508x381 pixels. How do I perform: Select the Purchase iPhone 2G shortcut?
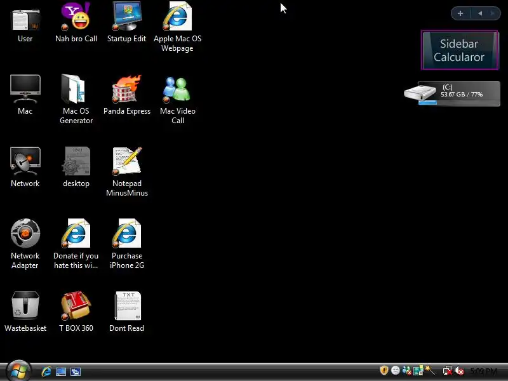pyautogui.click(x=126, y=244)
